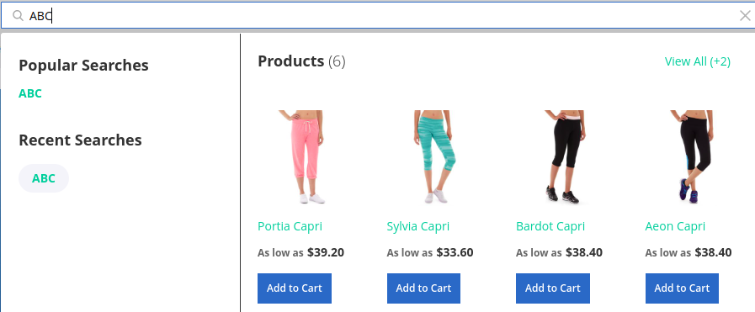Viewport: 755px width, 312px height.
Task: Click the Portia Capri $39.20 price
Action: [x=326, y=252]
